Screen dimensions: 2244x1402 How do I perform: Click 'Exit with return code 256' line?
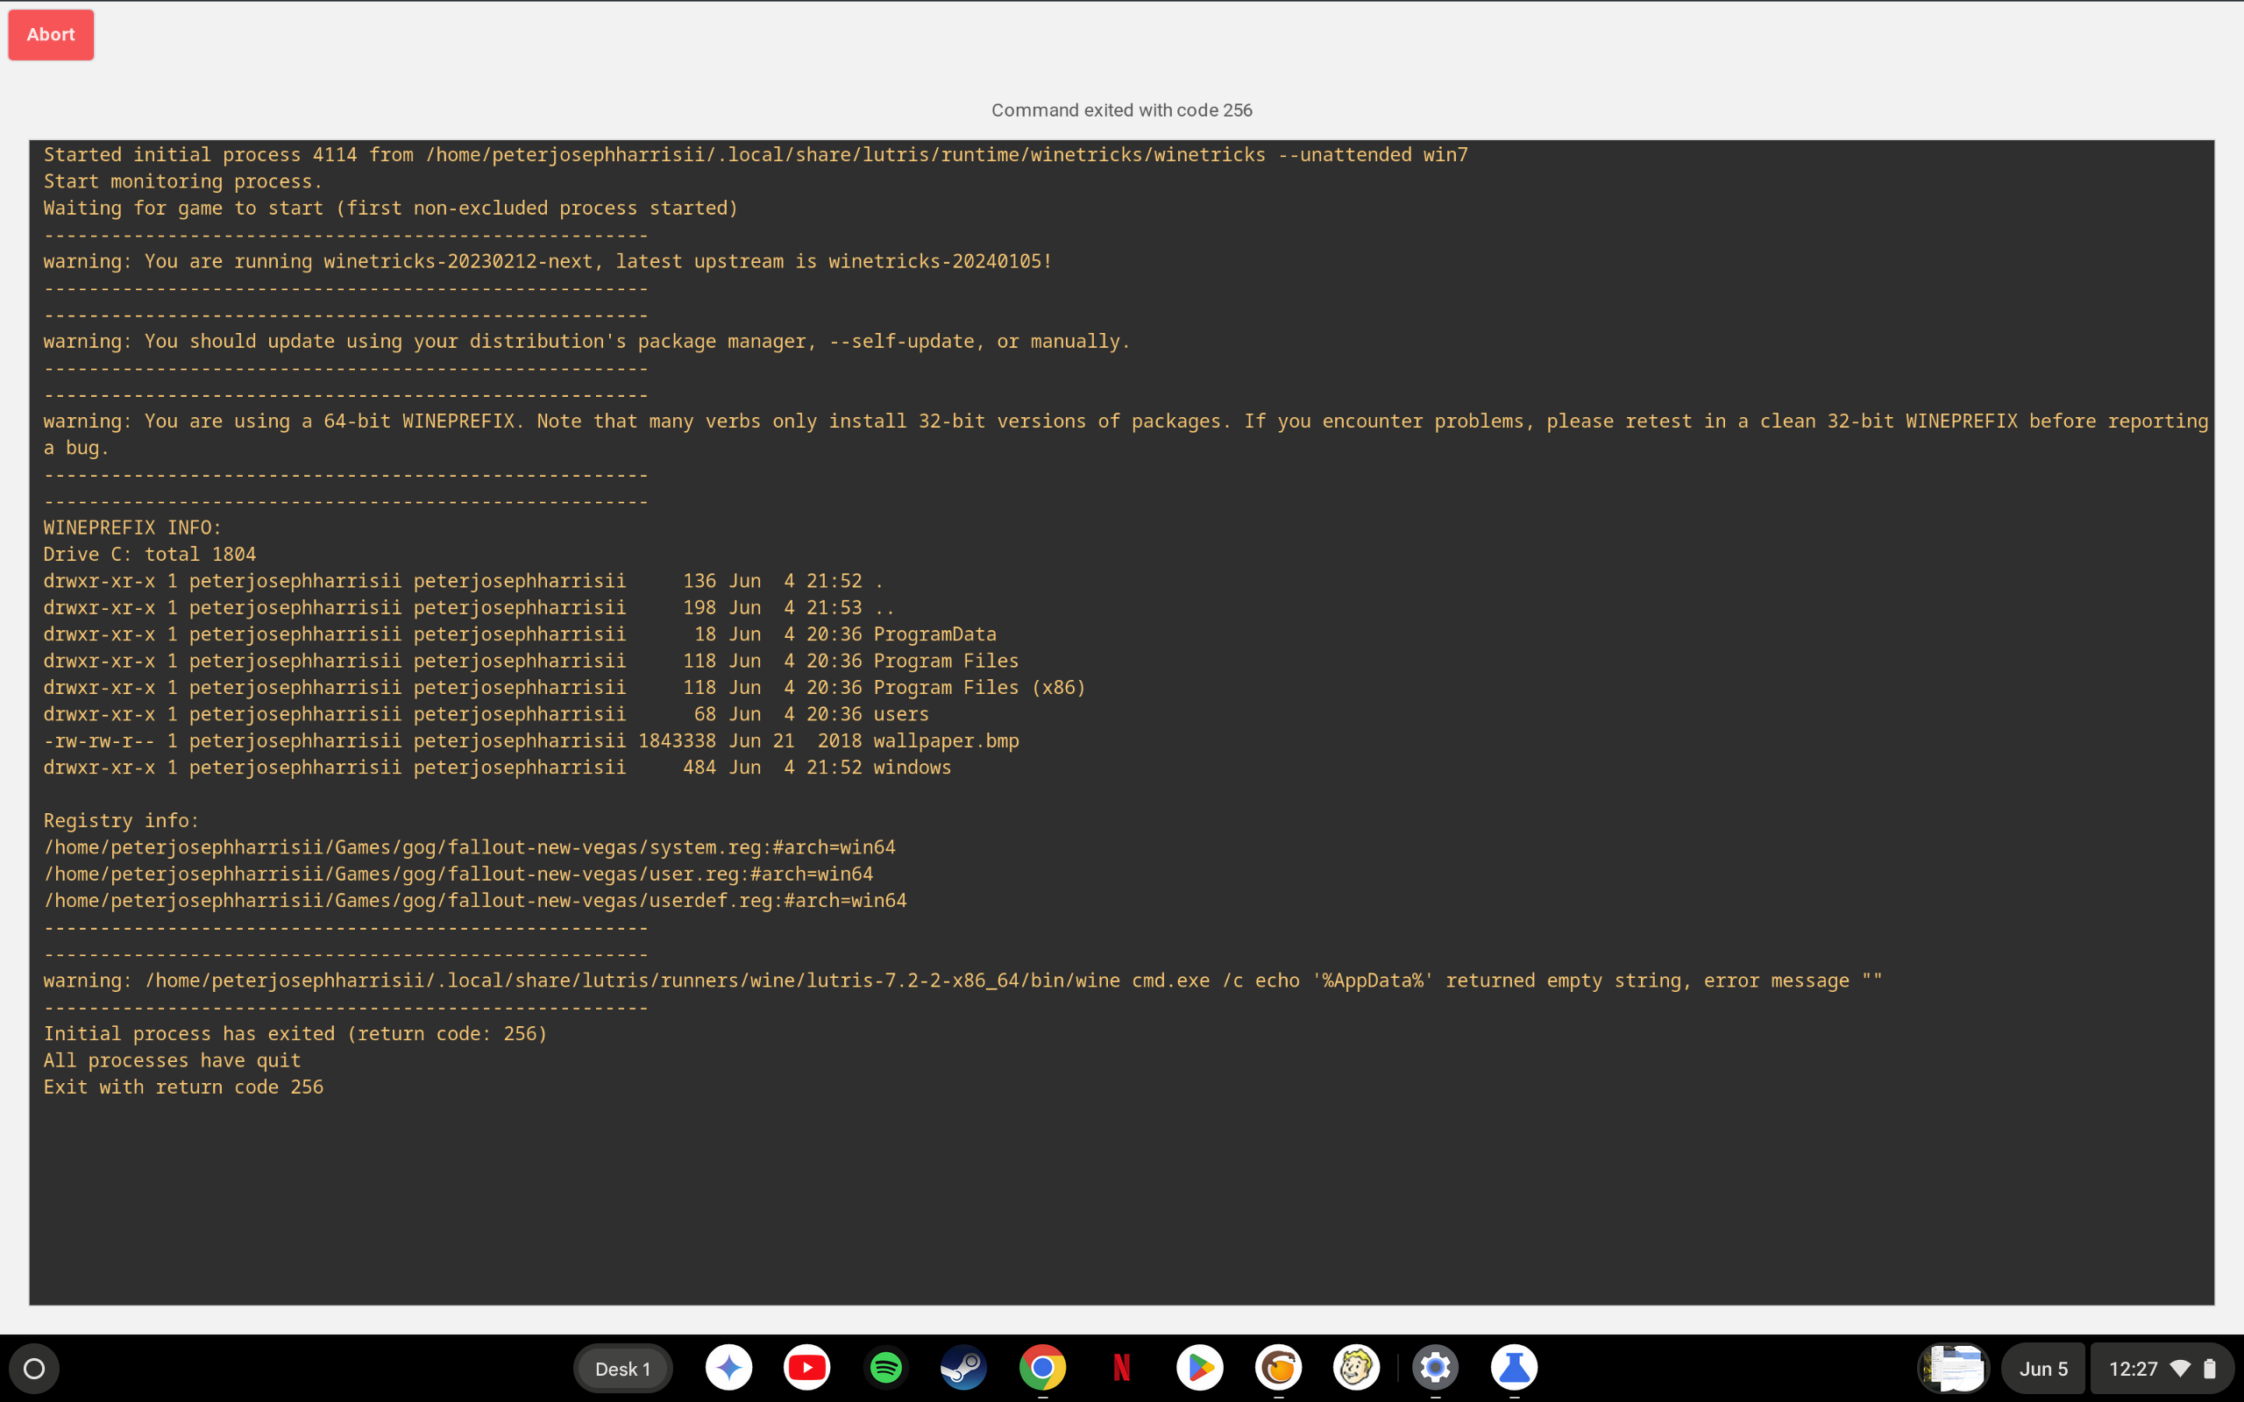point(182,1087)
